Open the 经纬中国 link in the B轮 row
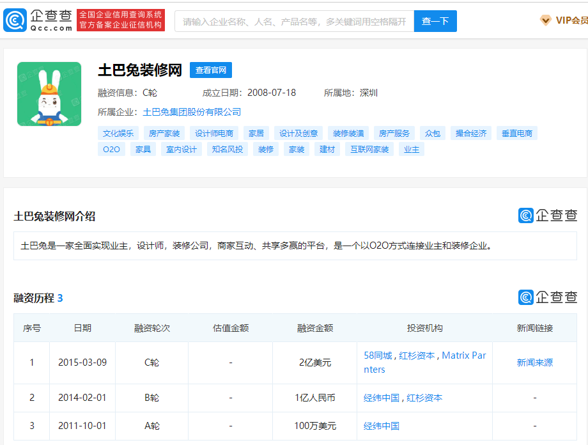Viewport: 588px width, 445px height. pos(382,398)
